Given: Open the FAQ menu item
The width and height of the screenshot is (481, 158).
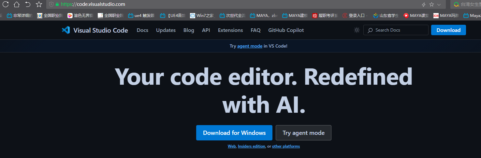Looking at the screenshot, I should pos(256,30).
